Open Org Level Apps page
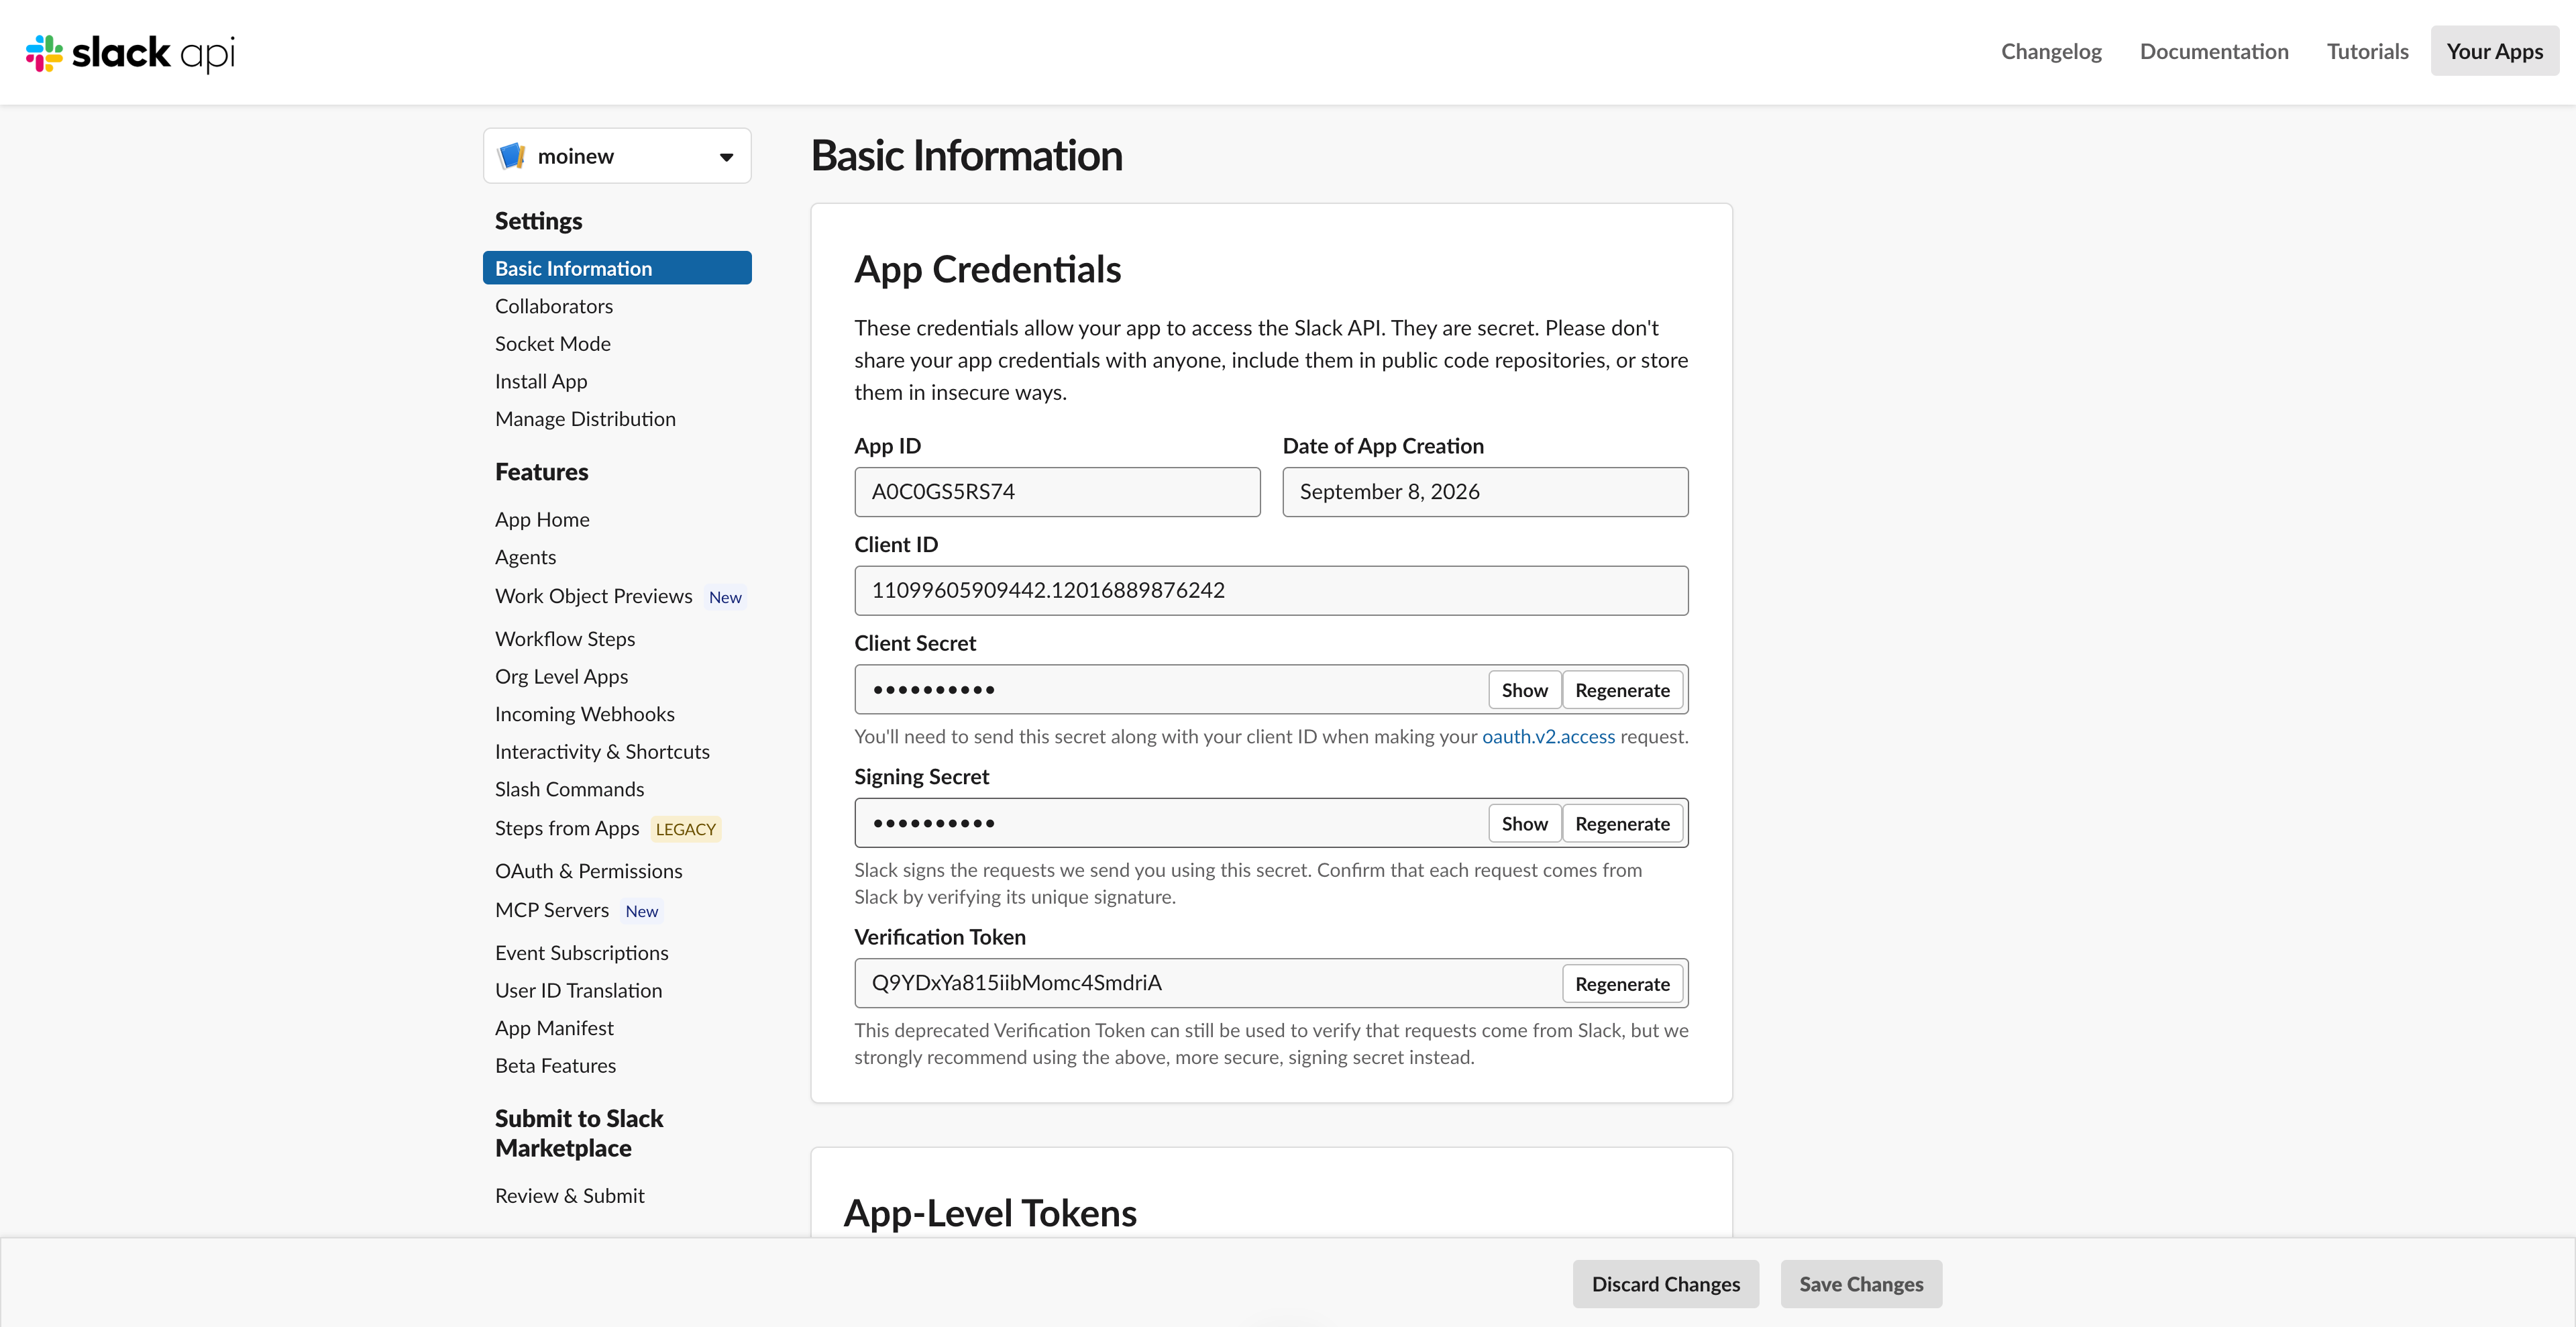 click(561, 677)
